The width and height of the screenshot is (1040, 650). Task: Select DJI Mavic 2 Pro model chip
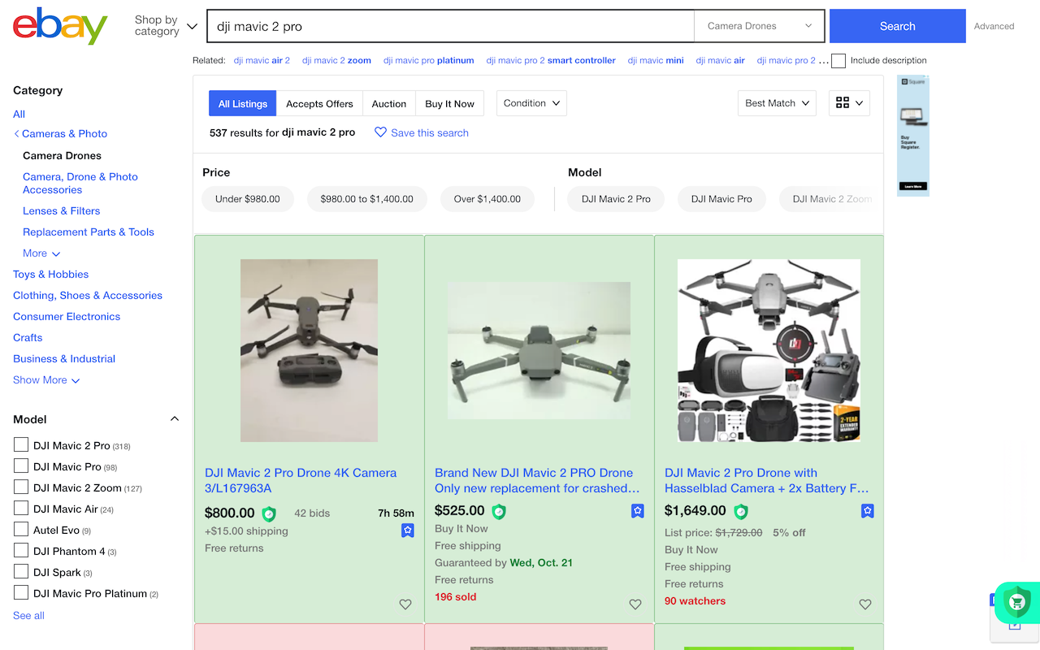tap(616, 199)
